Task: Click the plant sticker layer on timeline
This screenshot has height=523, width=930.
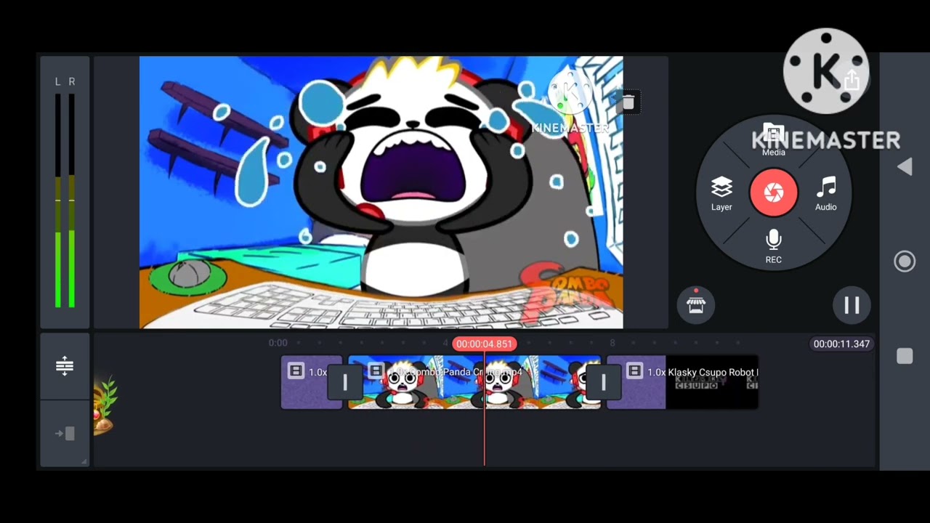Action: click(105, 407)
